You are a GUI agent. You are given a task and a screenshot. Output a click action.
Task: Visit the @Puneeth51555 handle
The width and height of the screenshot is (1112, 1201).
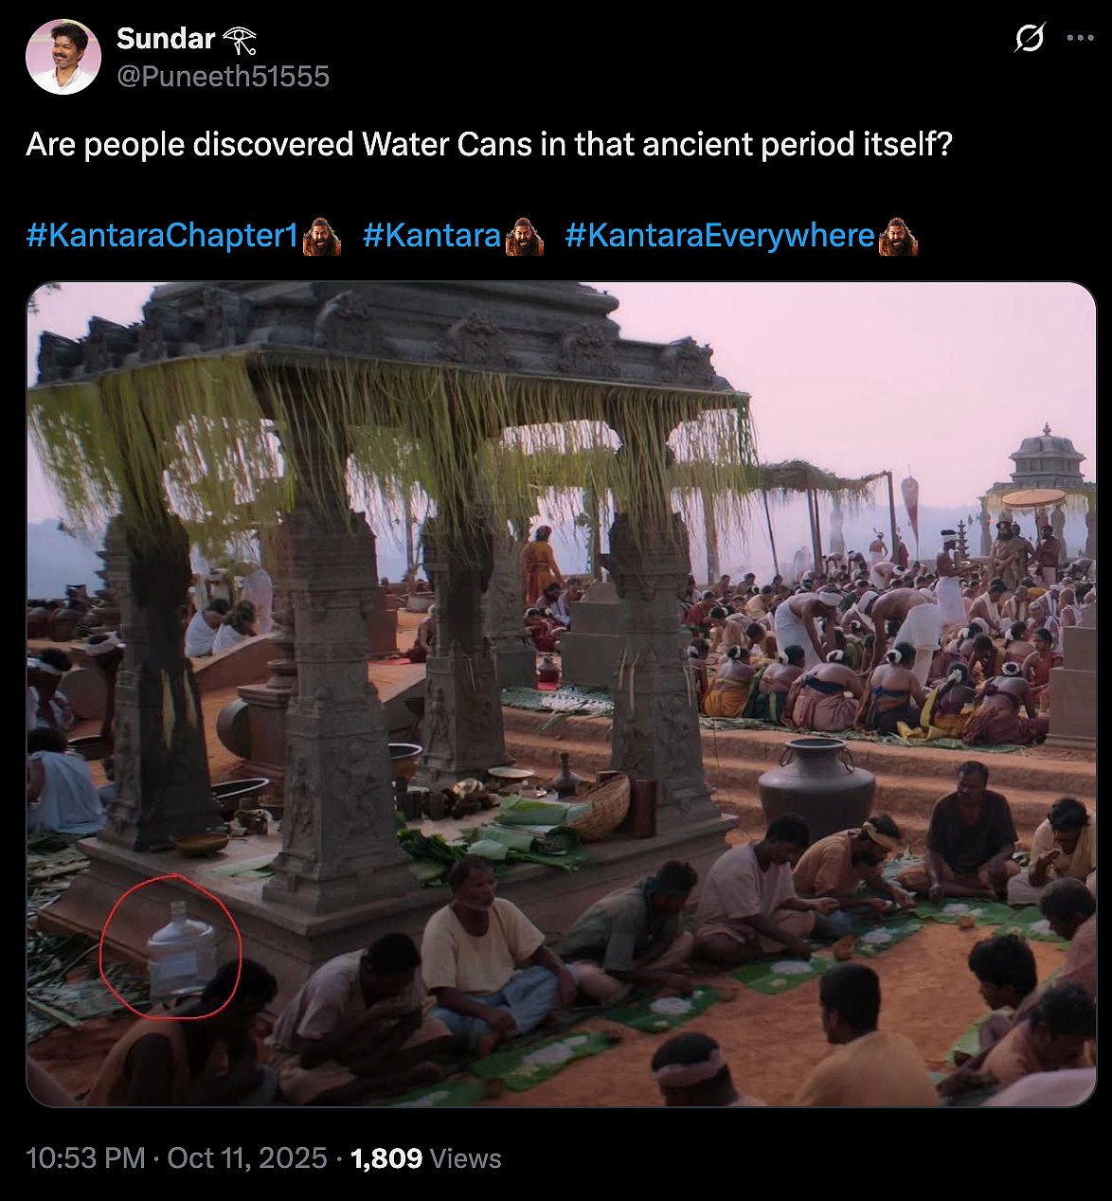tap(223, 76)
